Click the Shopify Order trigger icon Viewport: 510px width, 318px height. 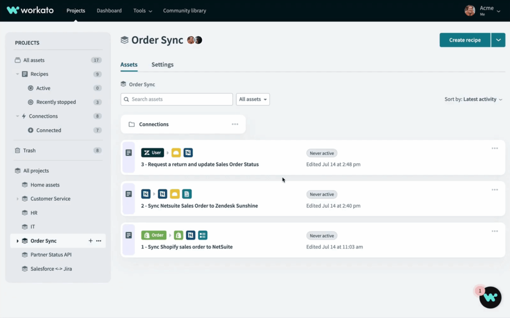153,235
